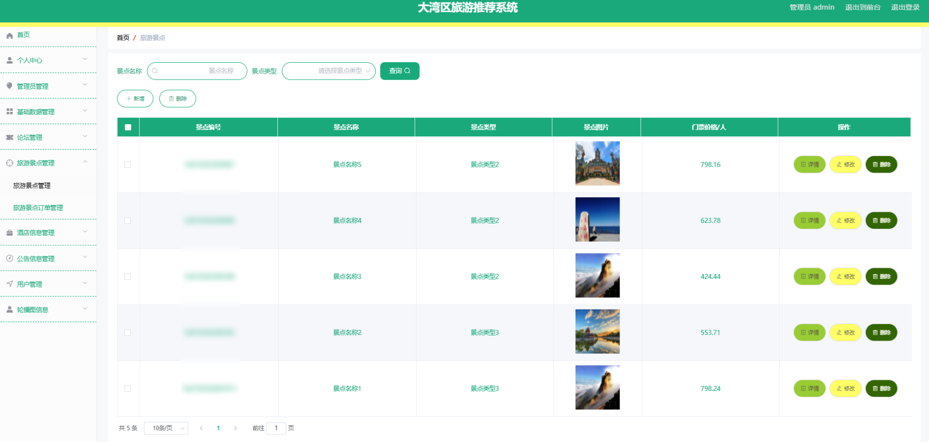This screenshot has height=442, width=929.
Task: Open details for 景点名称1
Action: point(809,388)
